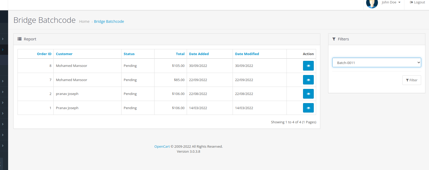Expand the last sidebar menu chevron
This screenshot has width=429, height=170.
pos(3,146)
